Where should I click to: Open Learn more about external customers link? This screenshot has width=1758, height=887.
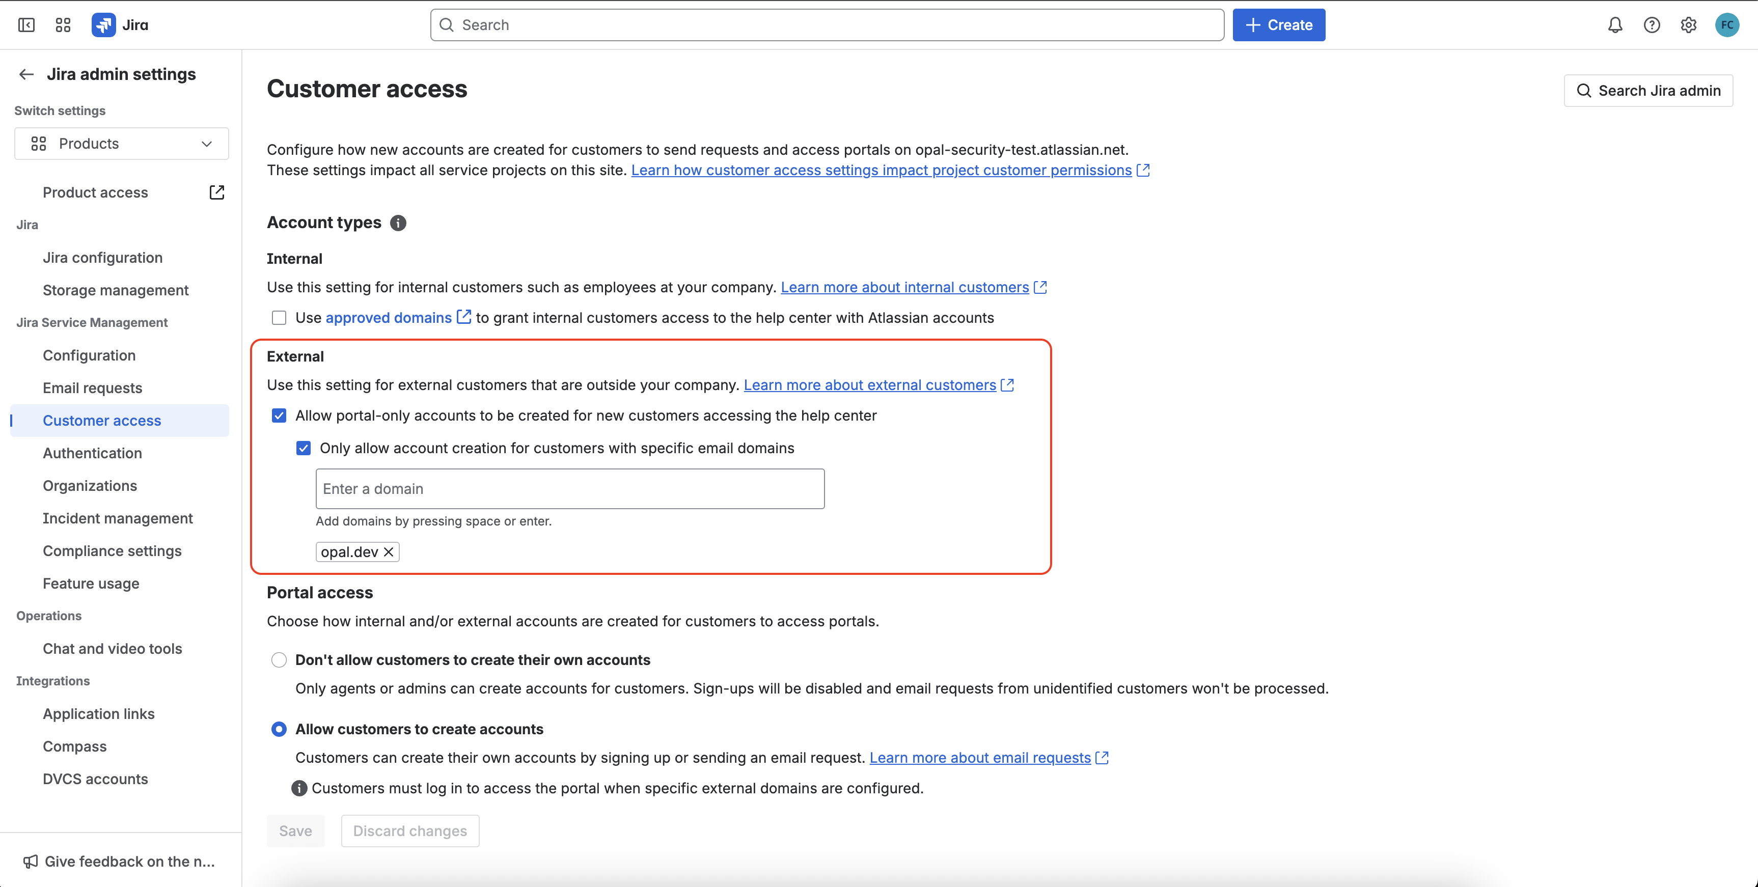click(869, 385)
